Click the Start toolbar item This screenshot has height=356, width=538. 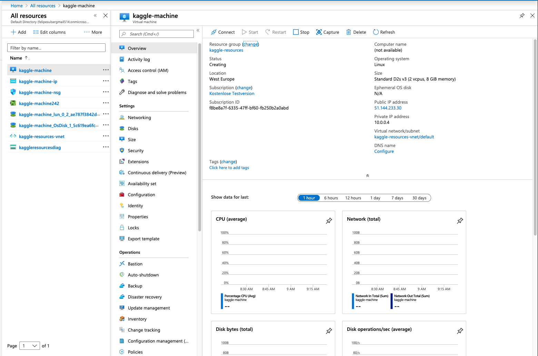[x=250, y=32]
